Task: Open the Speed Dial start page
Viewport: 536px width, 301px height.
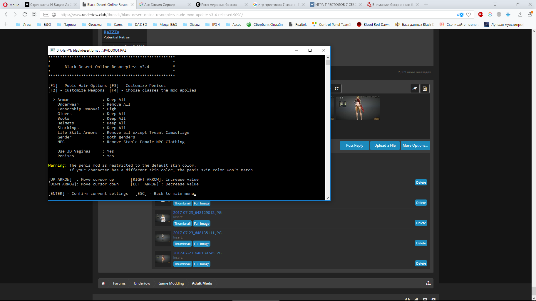Action: (34, 15)
